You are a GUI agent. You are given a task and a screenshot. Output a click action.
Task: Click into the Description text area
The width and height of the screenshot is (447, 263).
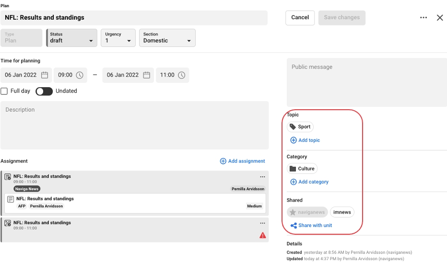(134, 126)
